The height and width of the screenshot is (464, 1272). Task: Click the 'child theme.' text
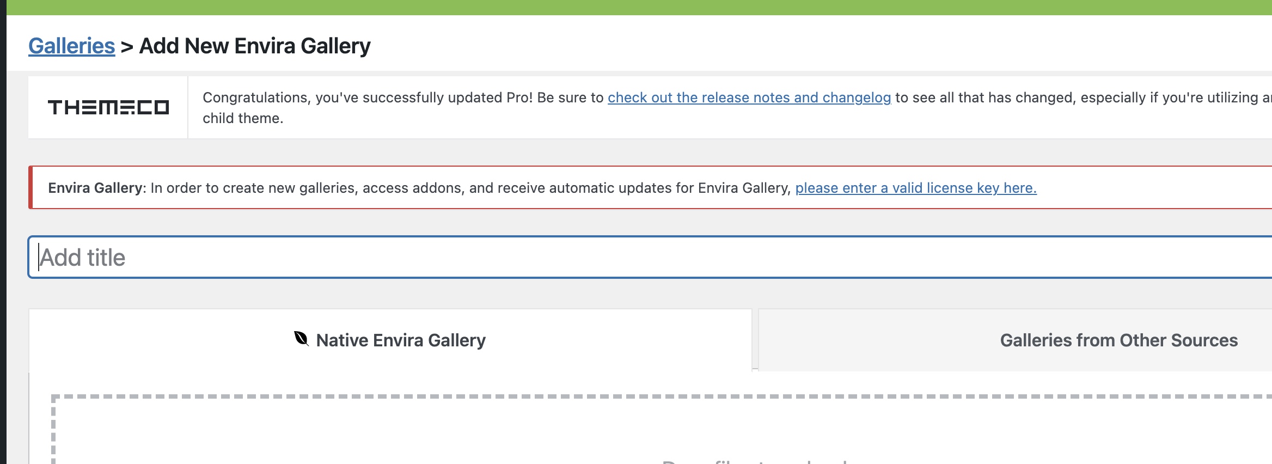(x=243, y=118)
